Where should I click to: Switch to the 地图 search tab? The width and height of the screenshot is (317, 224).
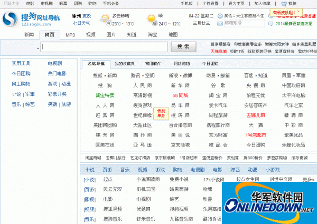pyautogui.click(x=173, y=35)
